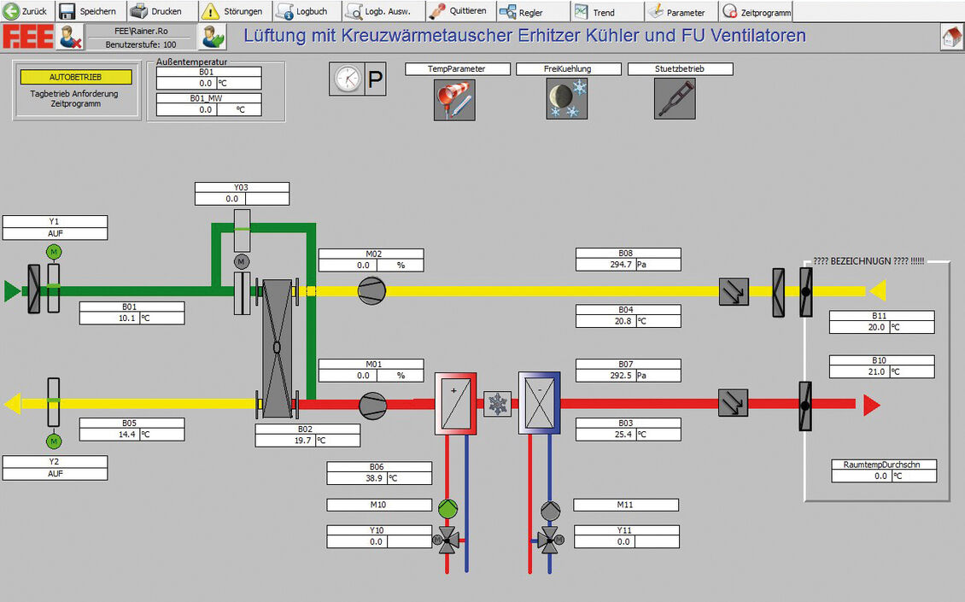
Task: Click the cross heat exchanger symbol
Action: click(277, 348)
